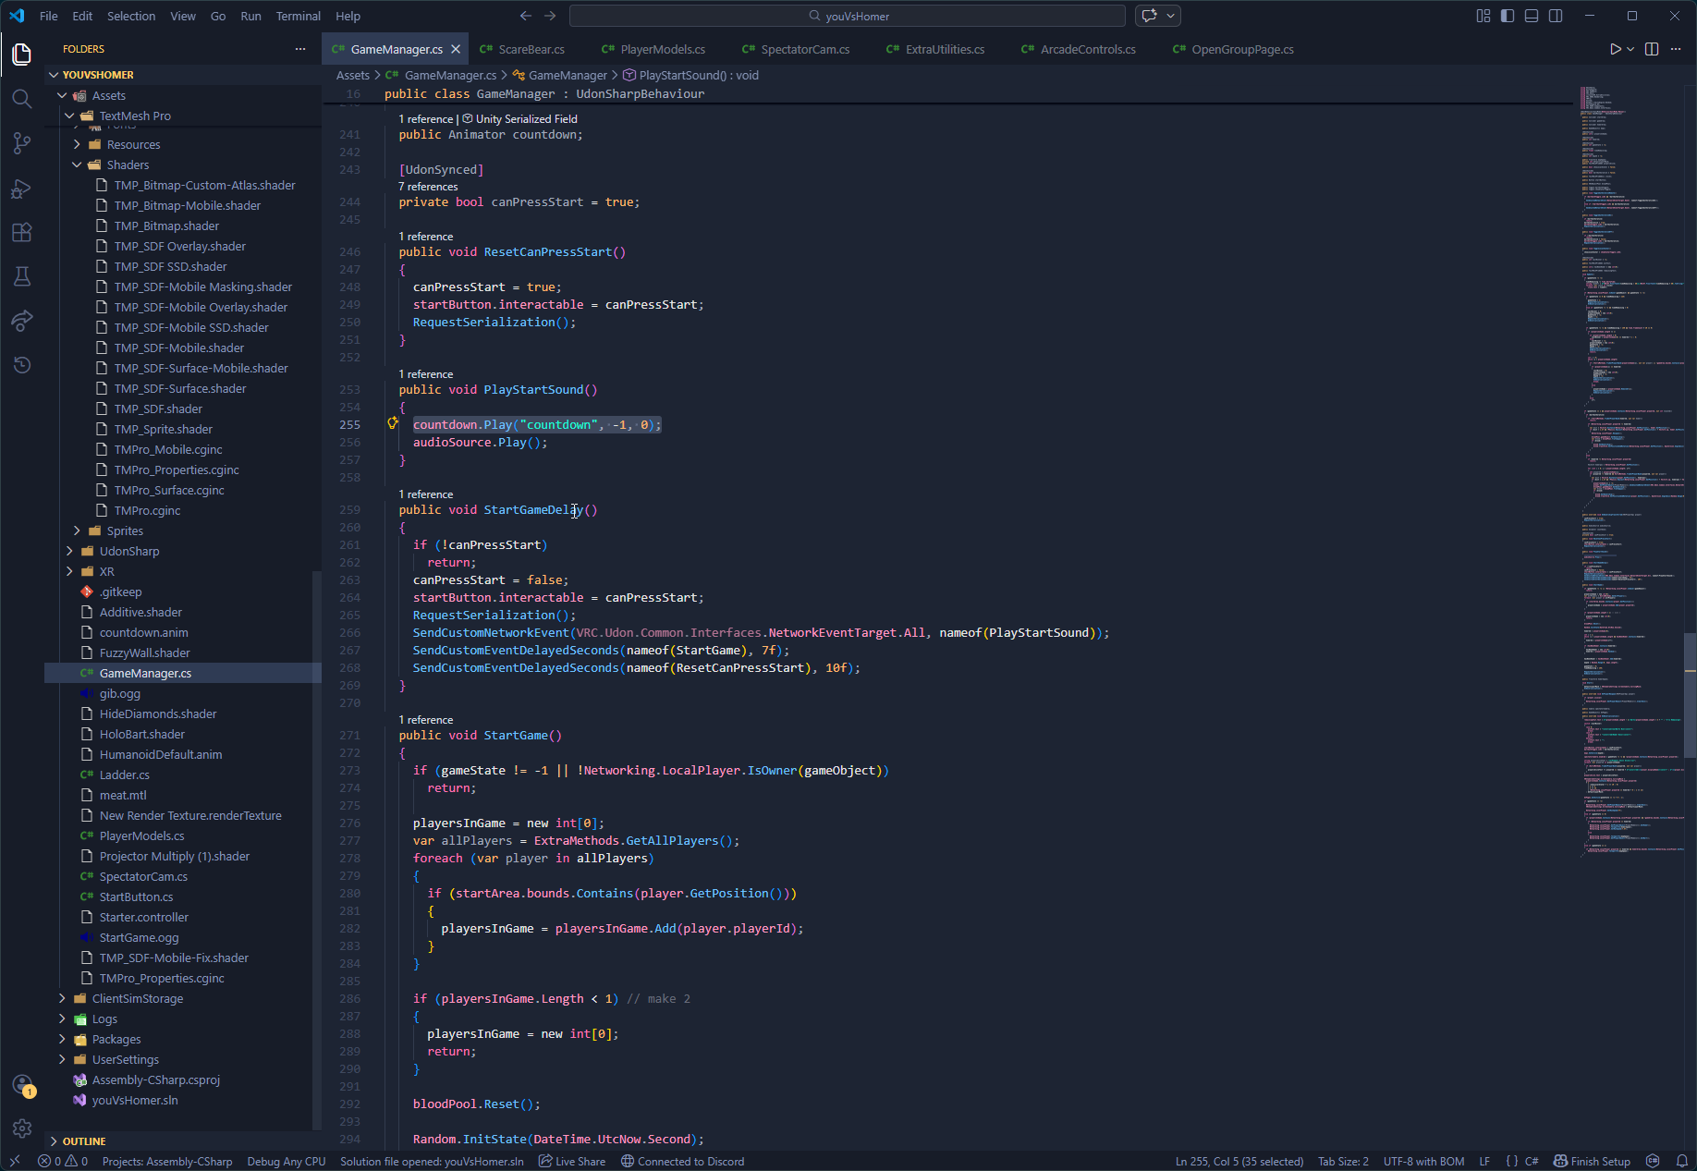The height and width of the screenshot is (1171, 1697).
Task: Switch to the ScareBear.cs tab
Action: coord(531,49)
